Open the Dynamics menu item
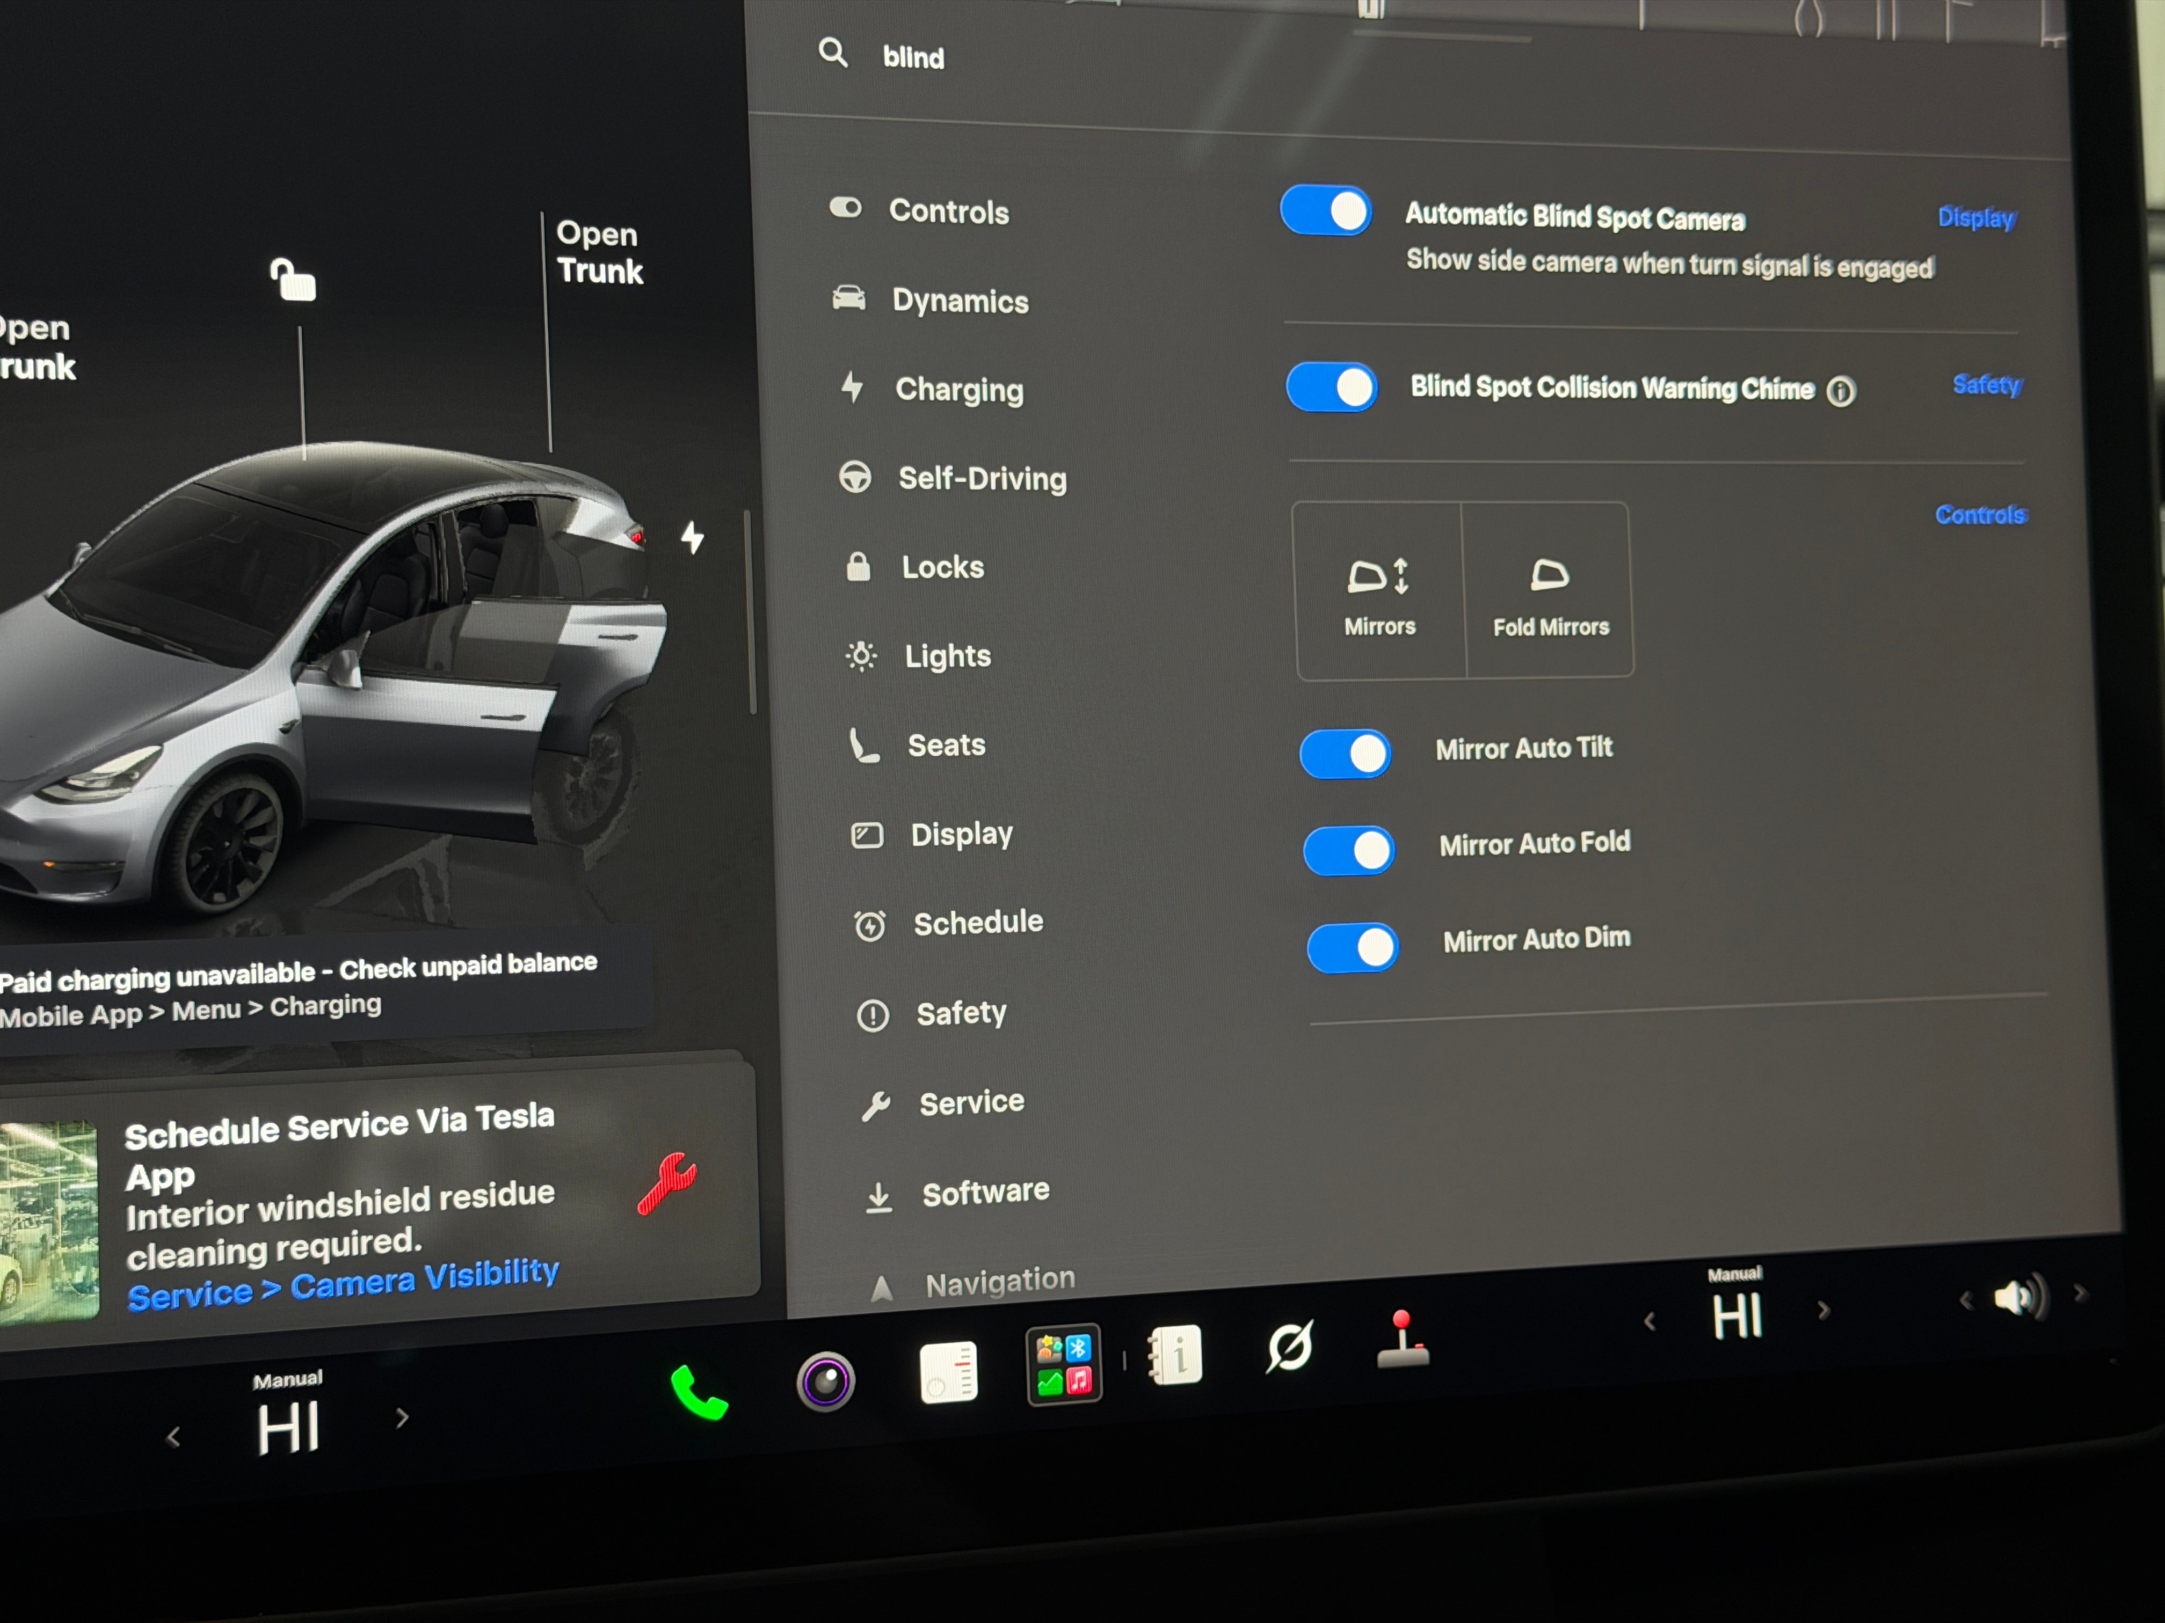The height and width of the screenshot is (1623, 2165). pos(931,299)
